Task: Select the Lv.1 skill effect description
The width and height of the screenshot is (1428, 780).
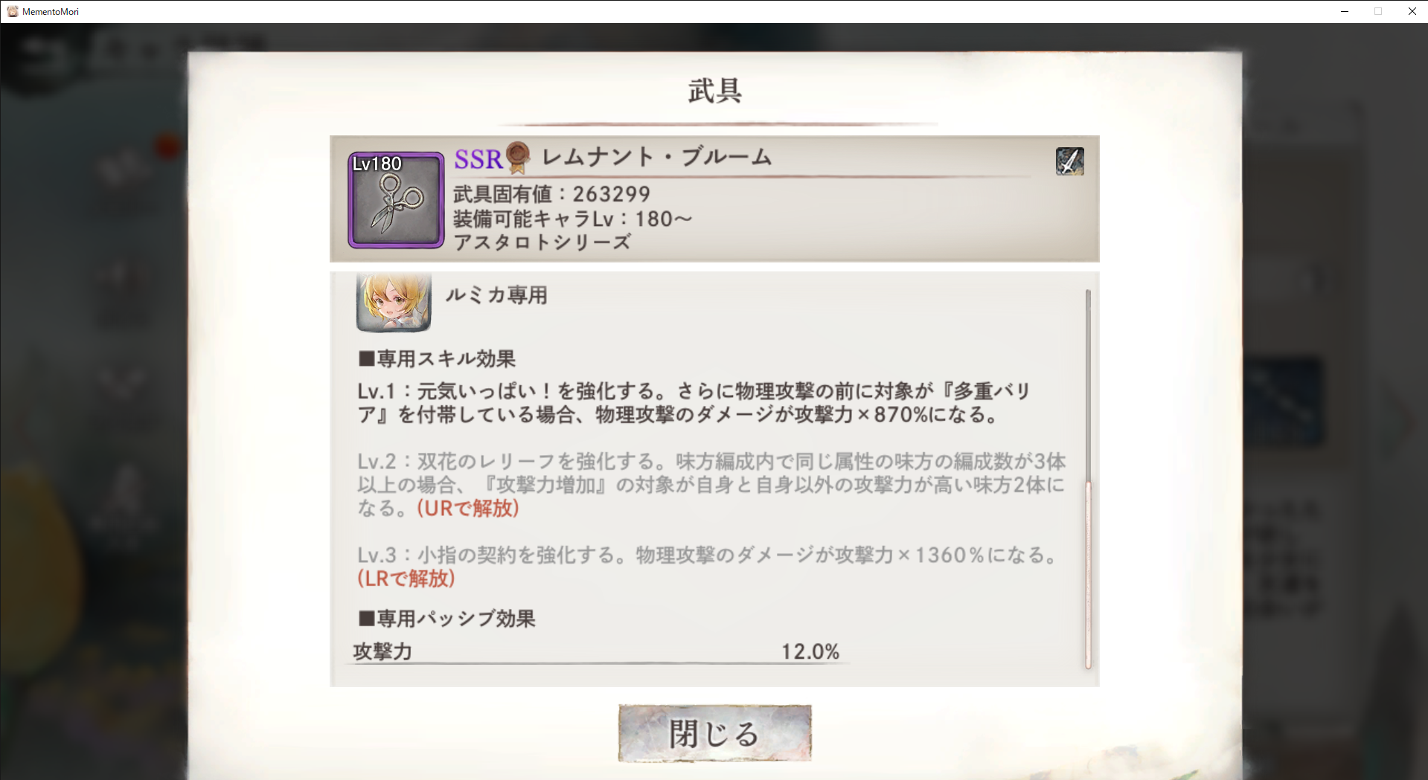Action: coord(694,403)
